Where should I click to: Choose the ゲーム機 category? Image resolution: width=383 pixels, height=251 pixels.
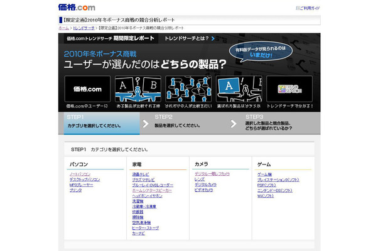pyautogui.click(x=264, y=174)
